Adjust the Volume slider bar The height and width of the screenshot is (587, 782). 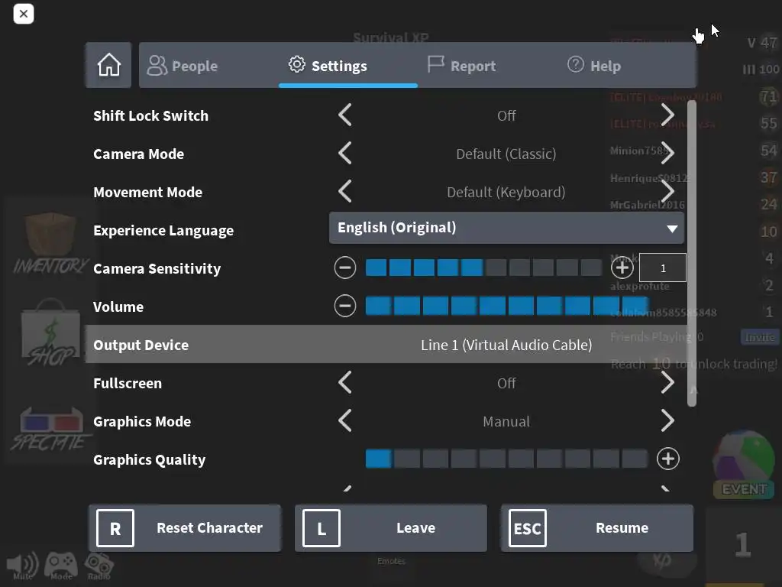[x=507, y=306]
